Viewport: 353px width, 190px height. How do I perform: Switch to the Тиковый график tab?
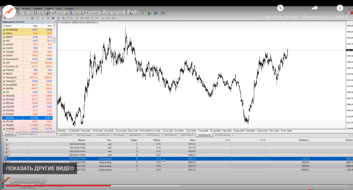coord(26,134)
